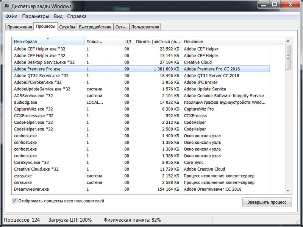303x227 pixels.
Task: Click the Adobe IPC Broker description cell
Action: (x=201, y=82)
